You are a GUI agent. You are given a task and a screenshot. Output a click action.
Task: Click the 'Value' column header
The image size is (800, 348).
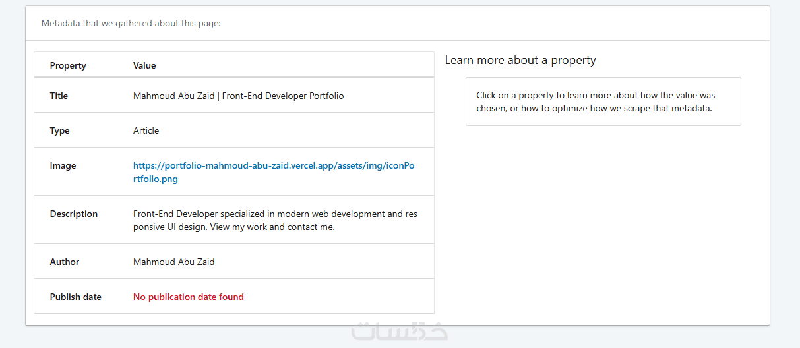click(144, 65)
